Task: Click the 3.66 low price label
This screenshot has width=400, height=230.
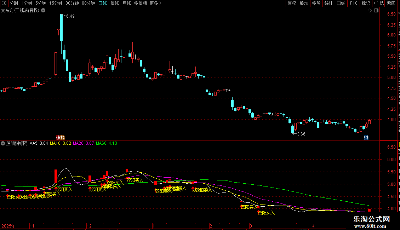Action: click(301, 134)
